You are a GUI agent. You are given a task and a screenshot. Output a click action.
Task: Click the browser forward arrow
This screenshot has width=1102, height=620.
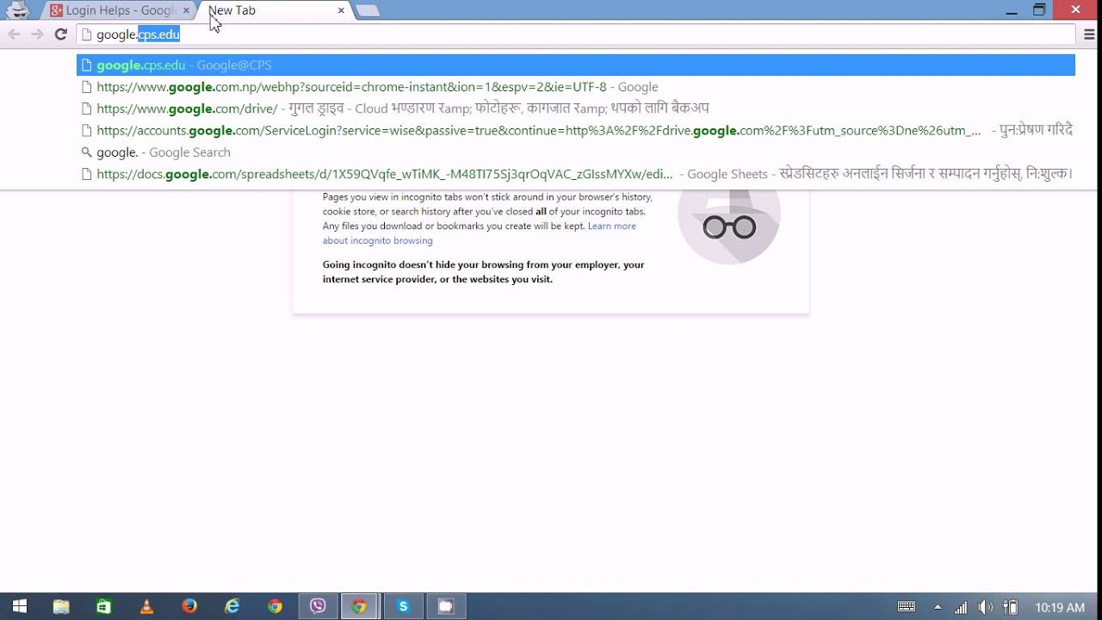point(37,34)
